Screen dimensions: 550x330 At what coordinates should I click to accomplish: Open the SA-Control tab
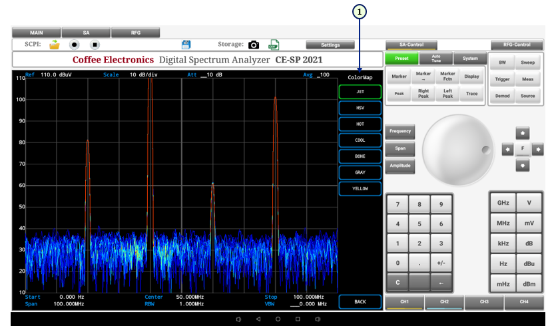[x=412, y=45]
